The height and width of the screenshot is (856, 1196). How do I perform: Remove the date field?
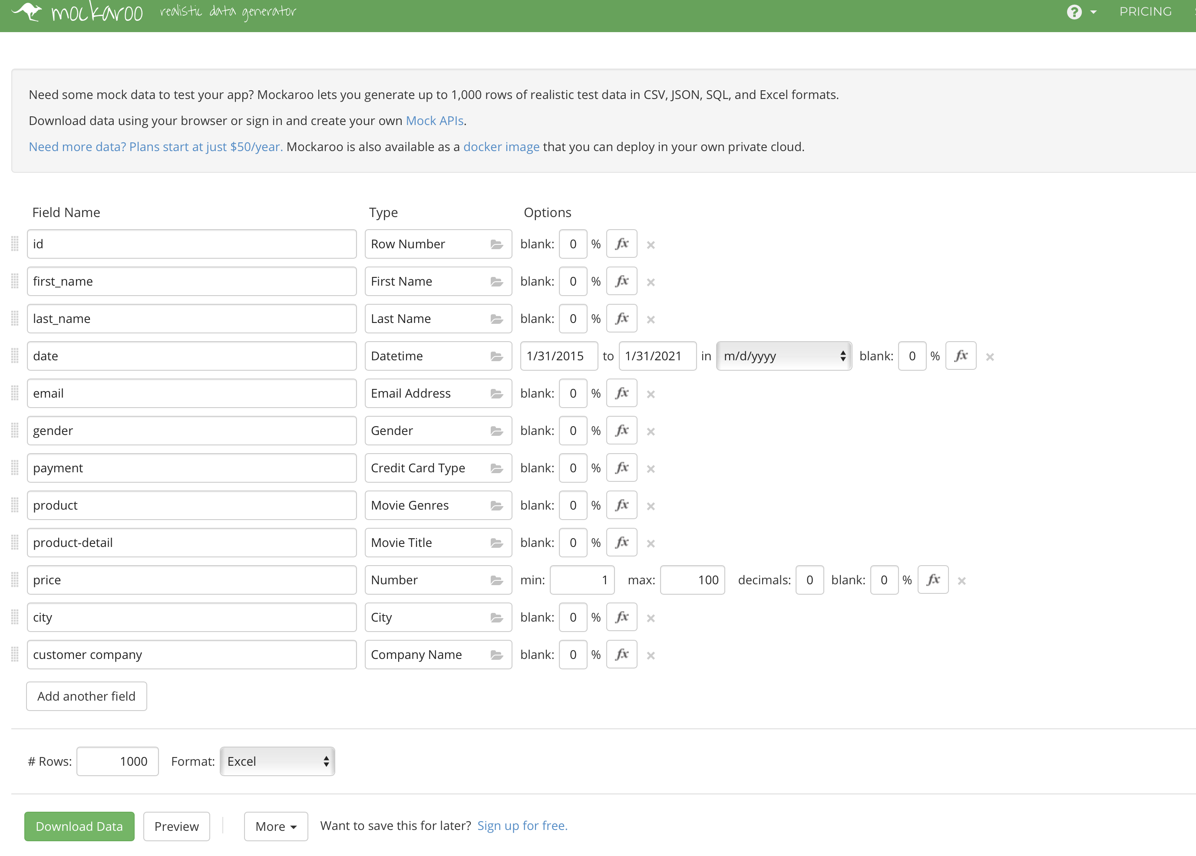coord(990,357)
